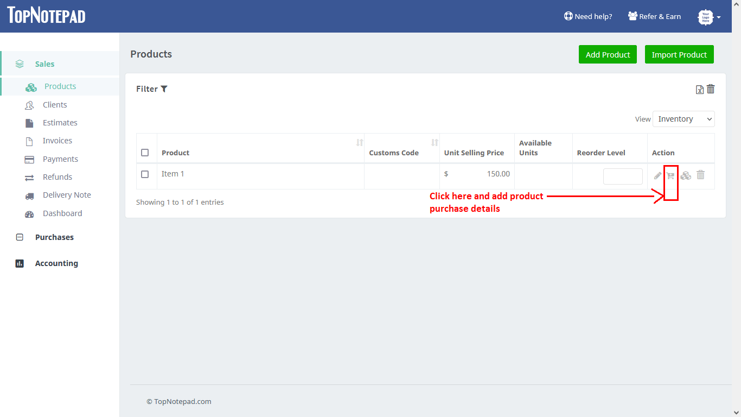
Task: Delete Item 1 using its trash icon
Action: pos(701,175)
